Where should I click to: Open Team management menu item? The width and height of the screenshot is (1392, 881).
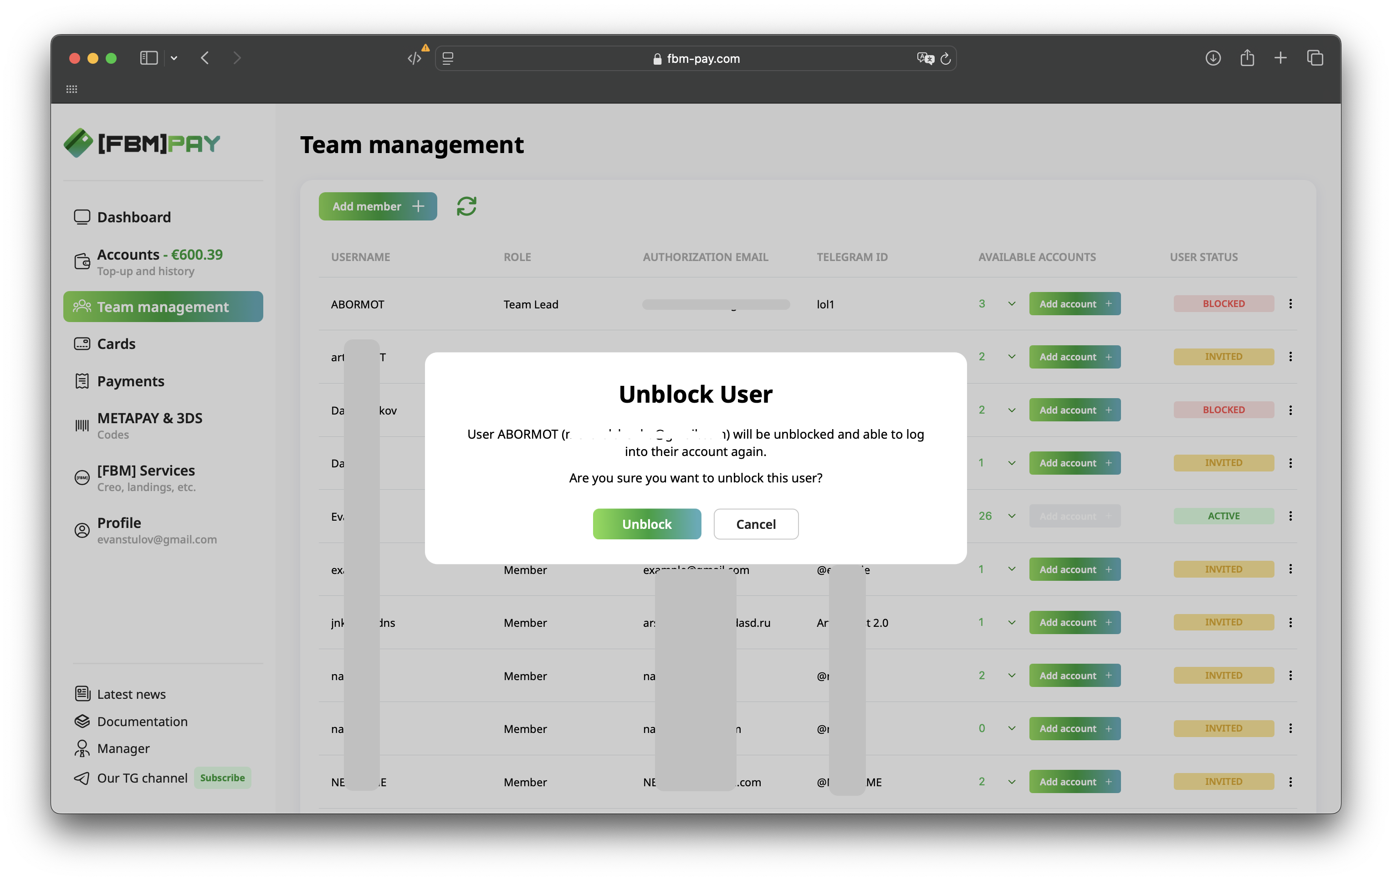163,307
